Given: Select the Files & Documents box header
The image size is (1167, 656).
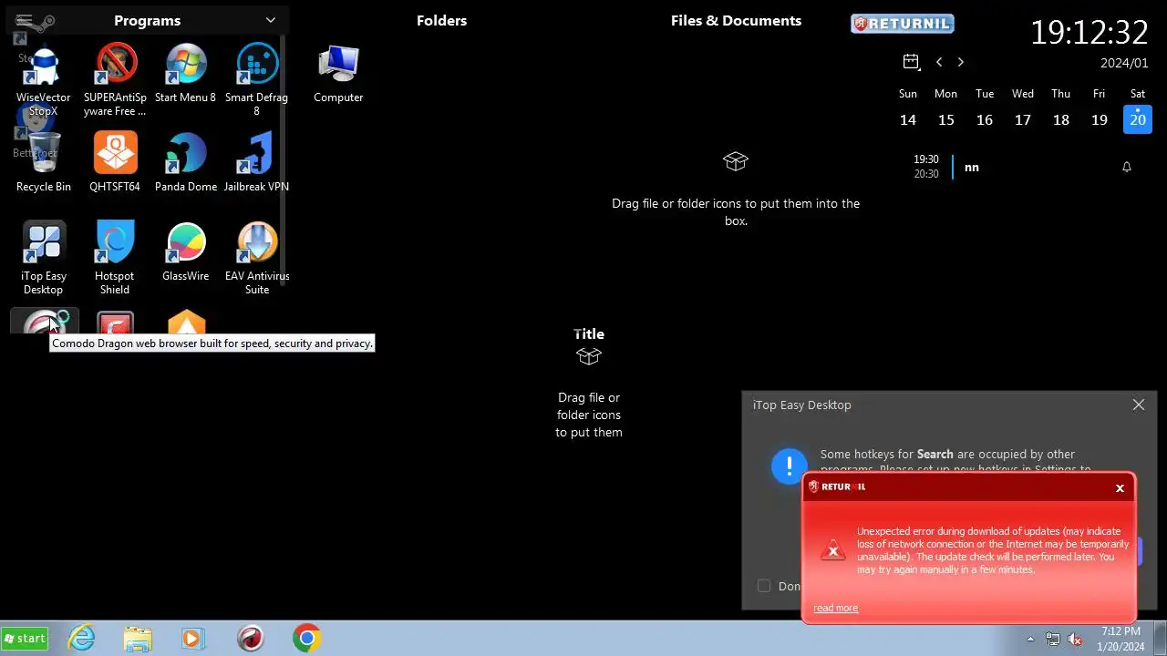Looking at the screenshot, I should coord(736,20).
